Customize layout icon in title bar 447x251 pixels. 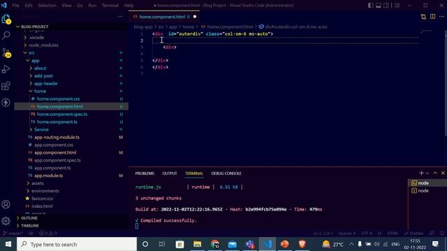click(x=397, y=6)
